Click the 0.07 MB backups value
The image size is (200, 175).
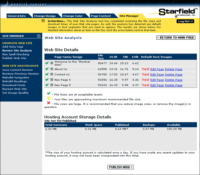[148, 129]
